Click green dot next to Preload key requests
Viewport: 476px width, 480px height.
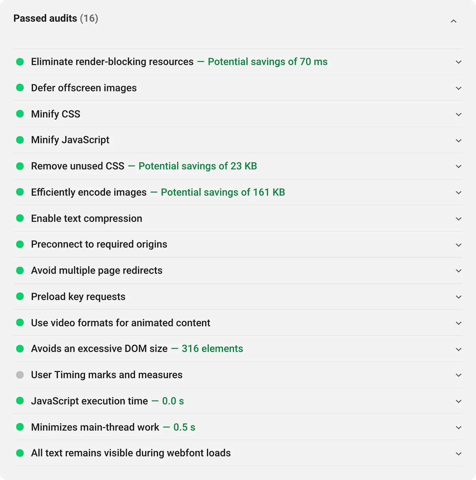click(20, 296)
